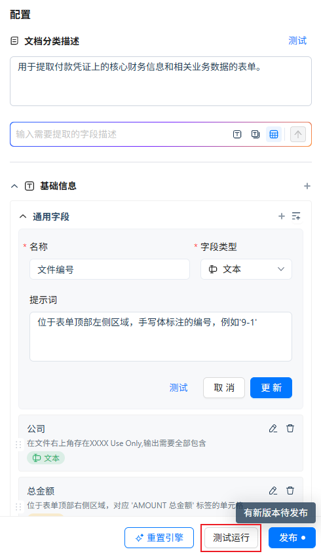Edit the 公司 field with the pencil icon
This screenshot has height=558, width=321.
click(273, 428)
